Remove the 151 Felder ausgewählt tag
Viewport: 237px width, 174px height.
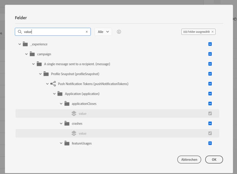(213, 32)
